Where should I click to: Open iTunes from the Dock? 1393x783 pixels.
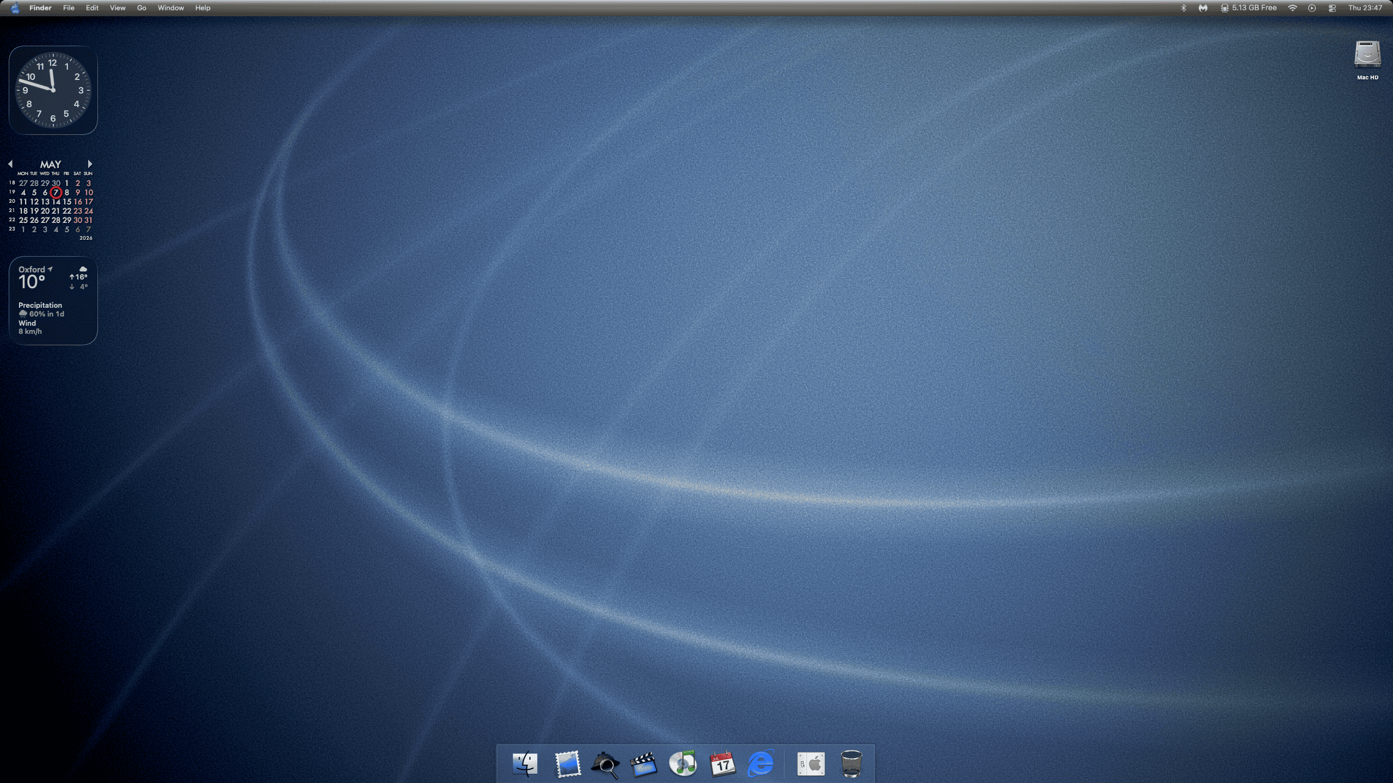[683, 764]
